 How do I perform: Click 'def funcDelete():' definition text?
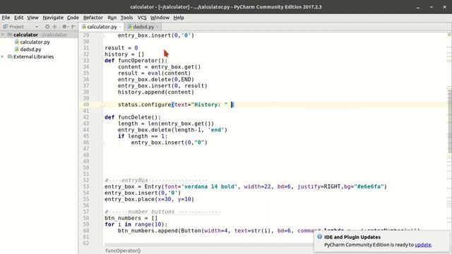133,117
